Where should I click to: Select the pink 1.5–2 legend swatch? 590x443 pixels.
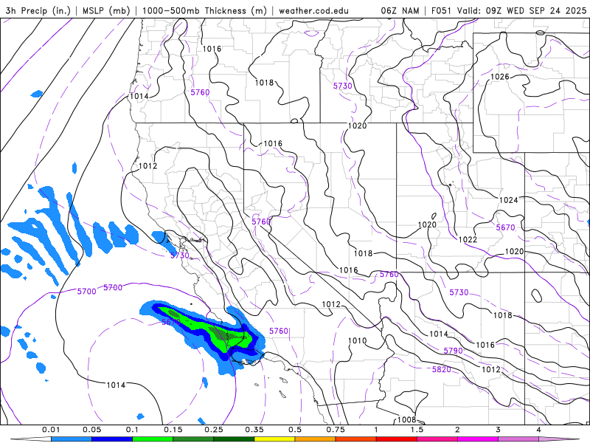pos(437,439)
